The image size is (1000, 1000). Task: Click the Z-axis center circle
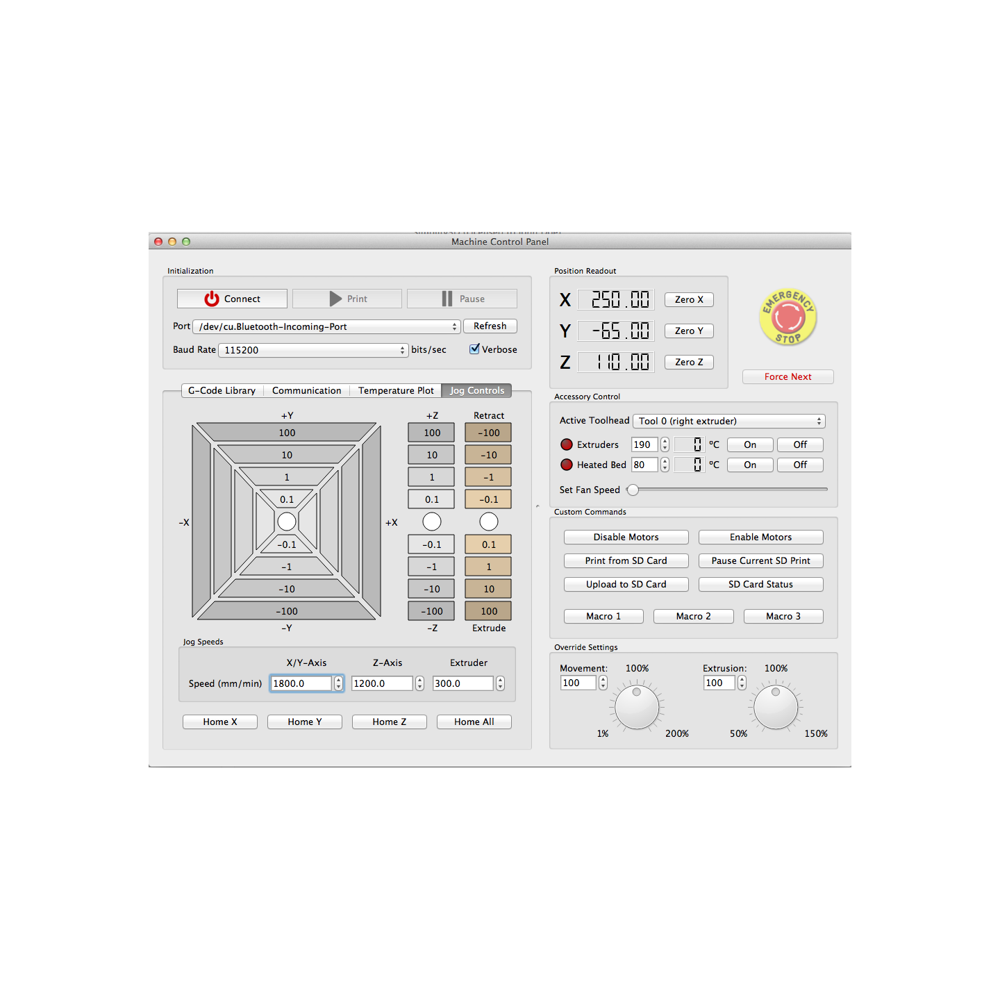tap(432, 522)
